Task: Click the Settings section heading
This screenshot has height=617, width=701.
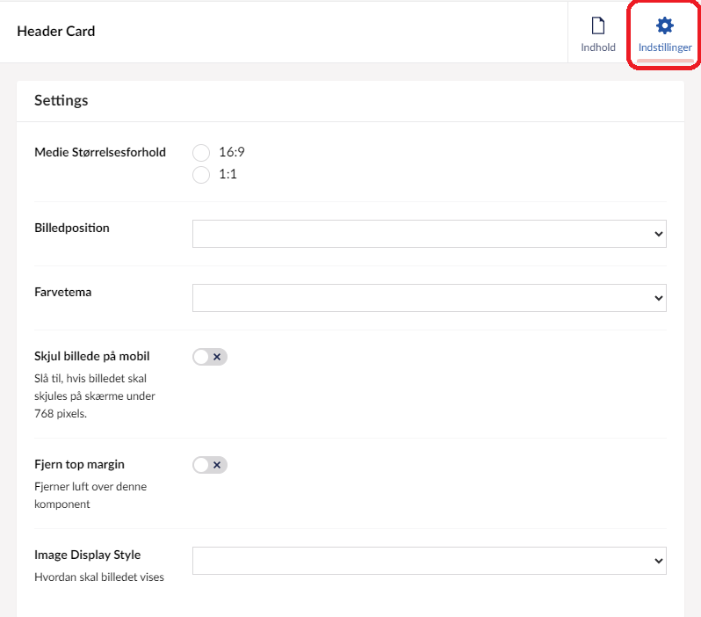Action: [x=61, y=100]
